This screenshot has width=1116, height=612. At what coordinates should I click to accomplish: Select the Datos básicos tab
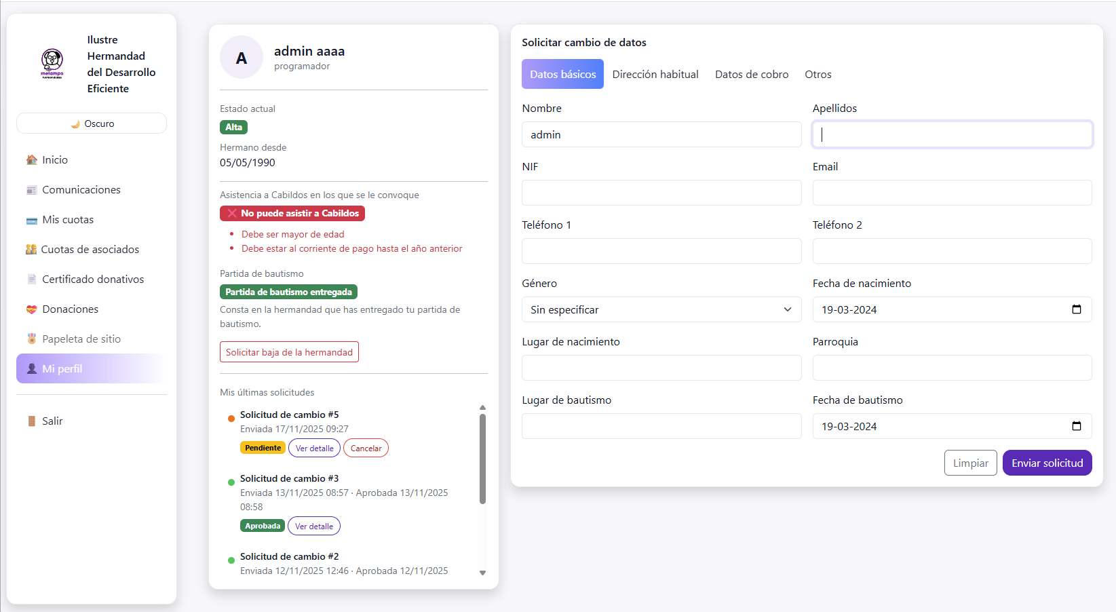[x=562, y=74]
